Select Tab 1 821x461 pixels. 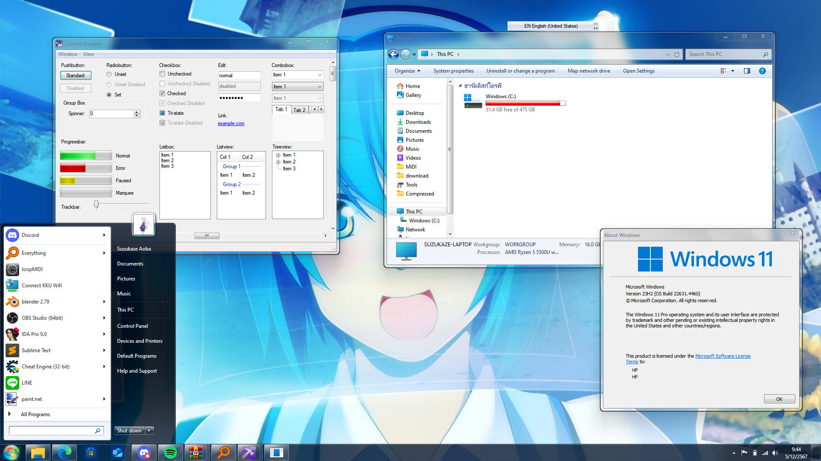(281, 109)
